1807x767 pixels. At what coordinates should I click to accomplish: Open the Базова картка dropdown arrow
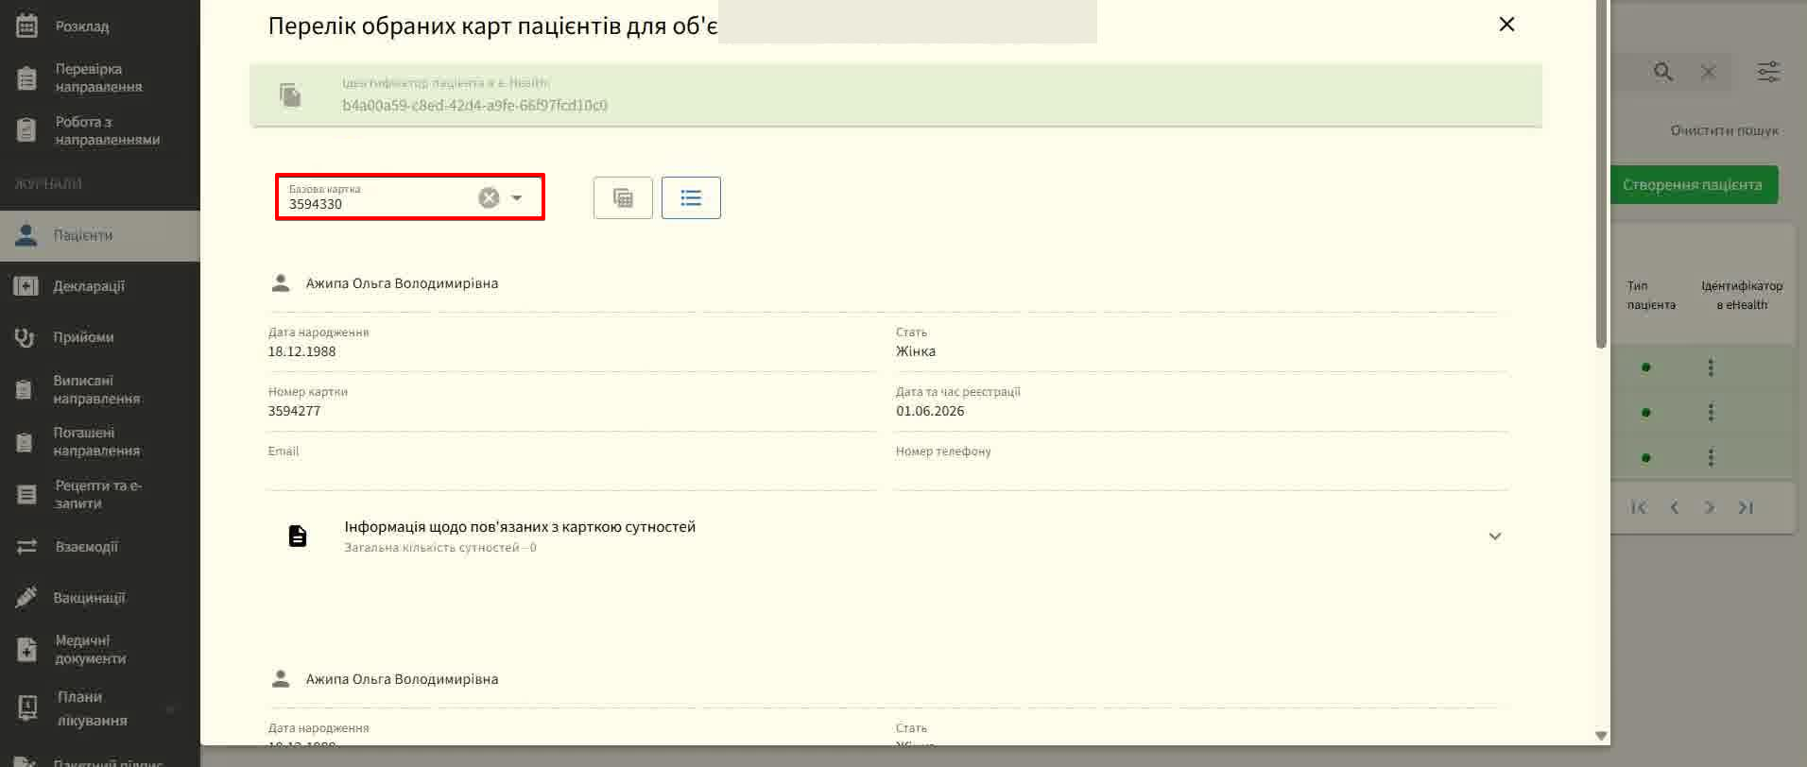tap(517, 197)
